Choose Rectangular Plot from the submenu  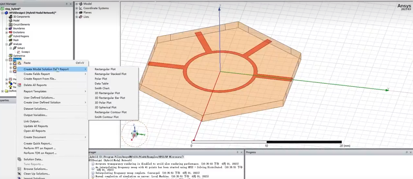[105, 69]
